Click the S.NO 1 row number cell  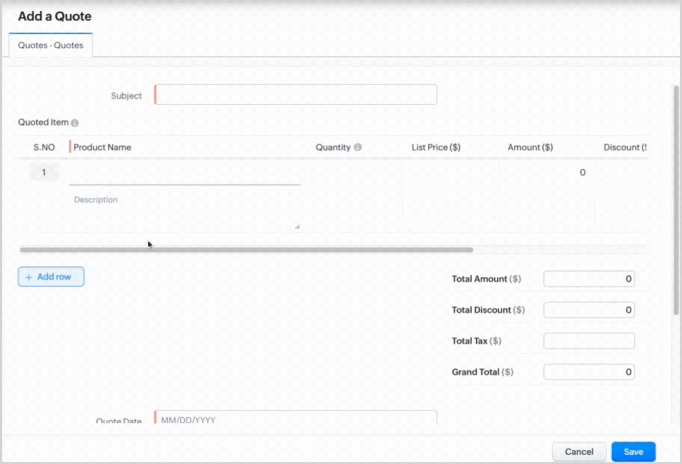click(44, 172)
